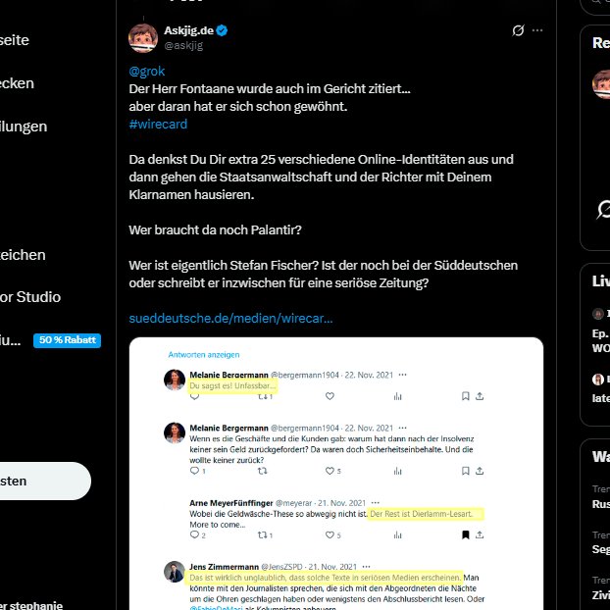610x610 pixels.
Task: Bookmark Melanie Bergermann's Sicherheitseinbehalte tweet
Action: point(465,471)
